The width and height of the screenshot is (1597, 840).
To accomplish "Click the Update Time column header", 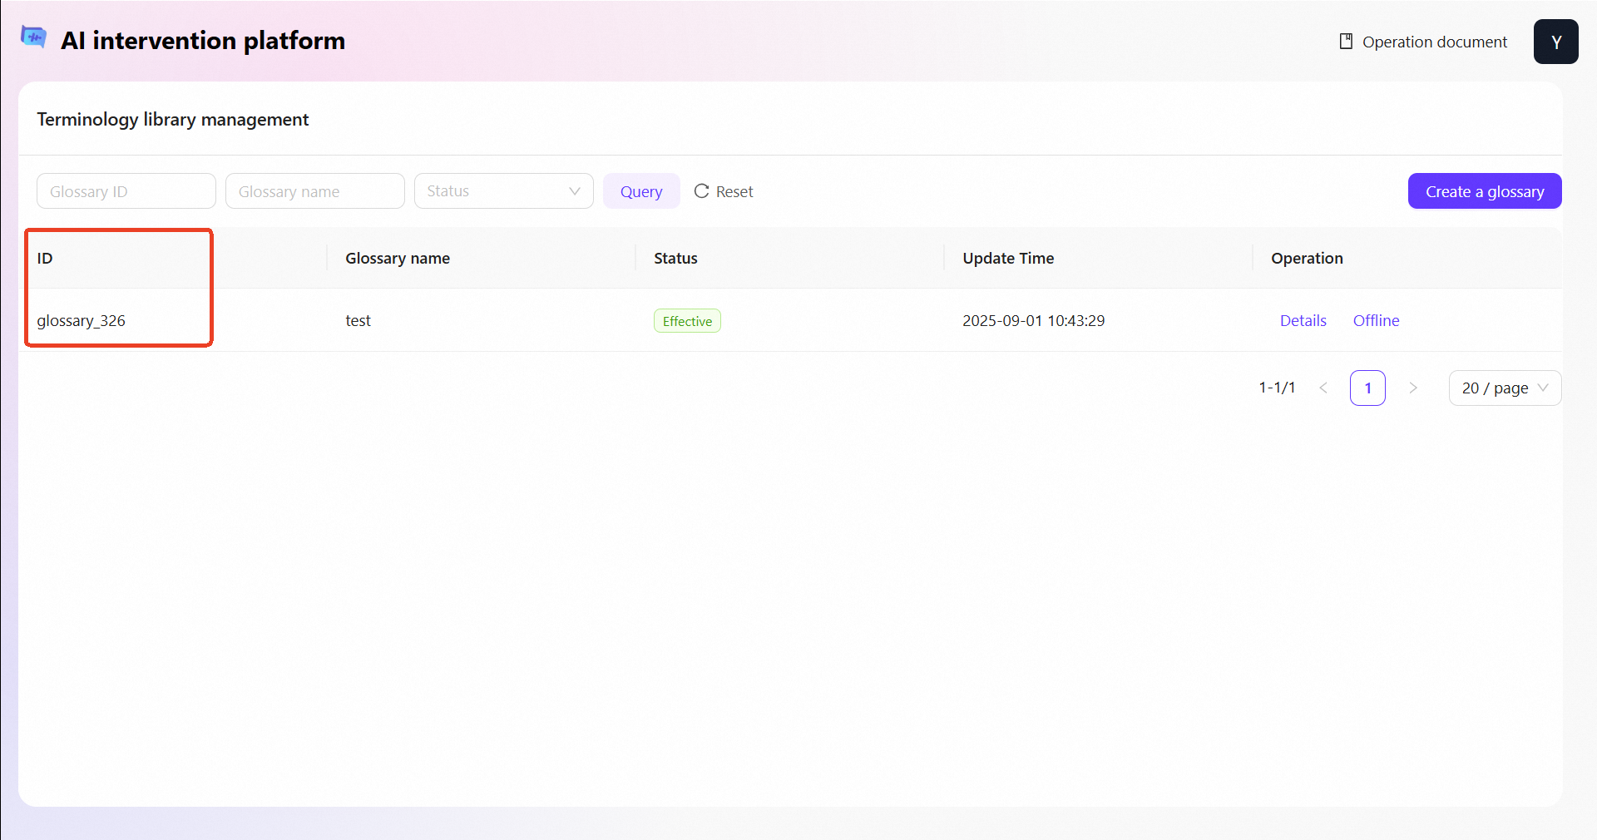I will pos(1008,259).
